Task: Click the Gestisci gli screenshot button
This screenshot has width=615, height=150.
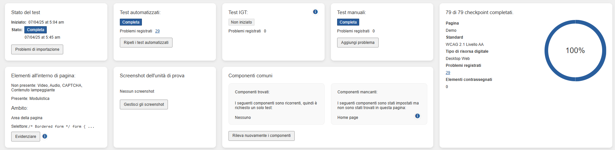Action: click(x=144, y=104)
